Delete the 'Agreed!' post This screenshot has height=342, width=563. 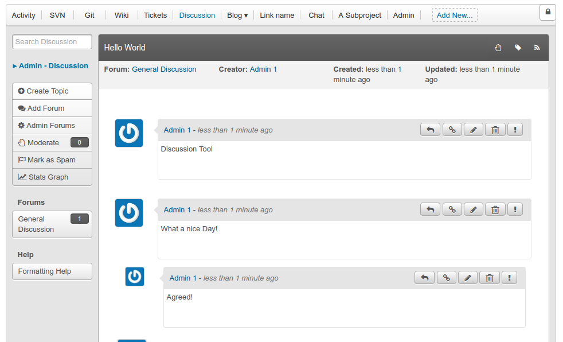(x=489, y=278)
